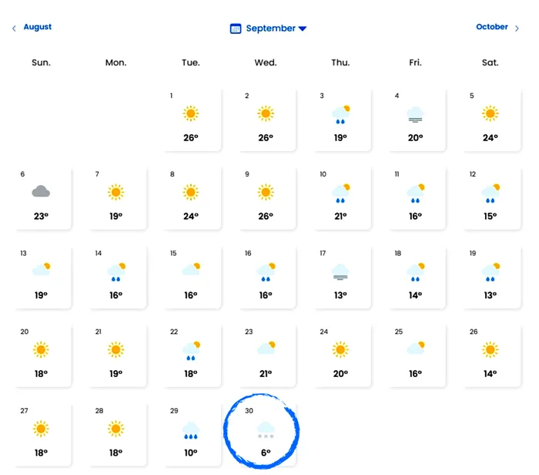
Task: Click the calendar icon beside September
Action: pos(236,29)
